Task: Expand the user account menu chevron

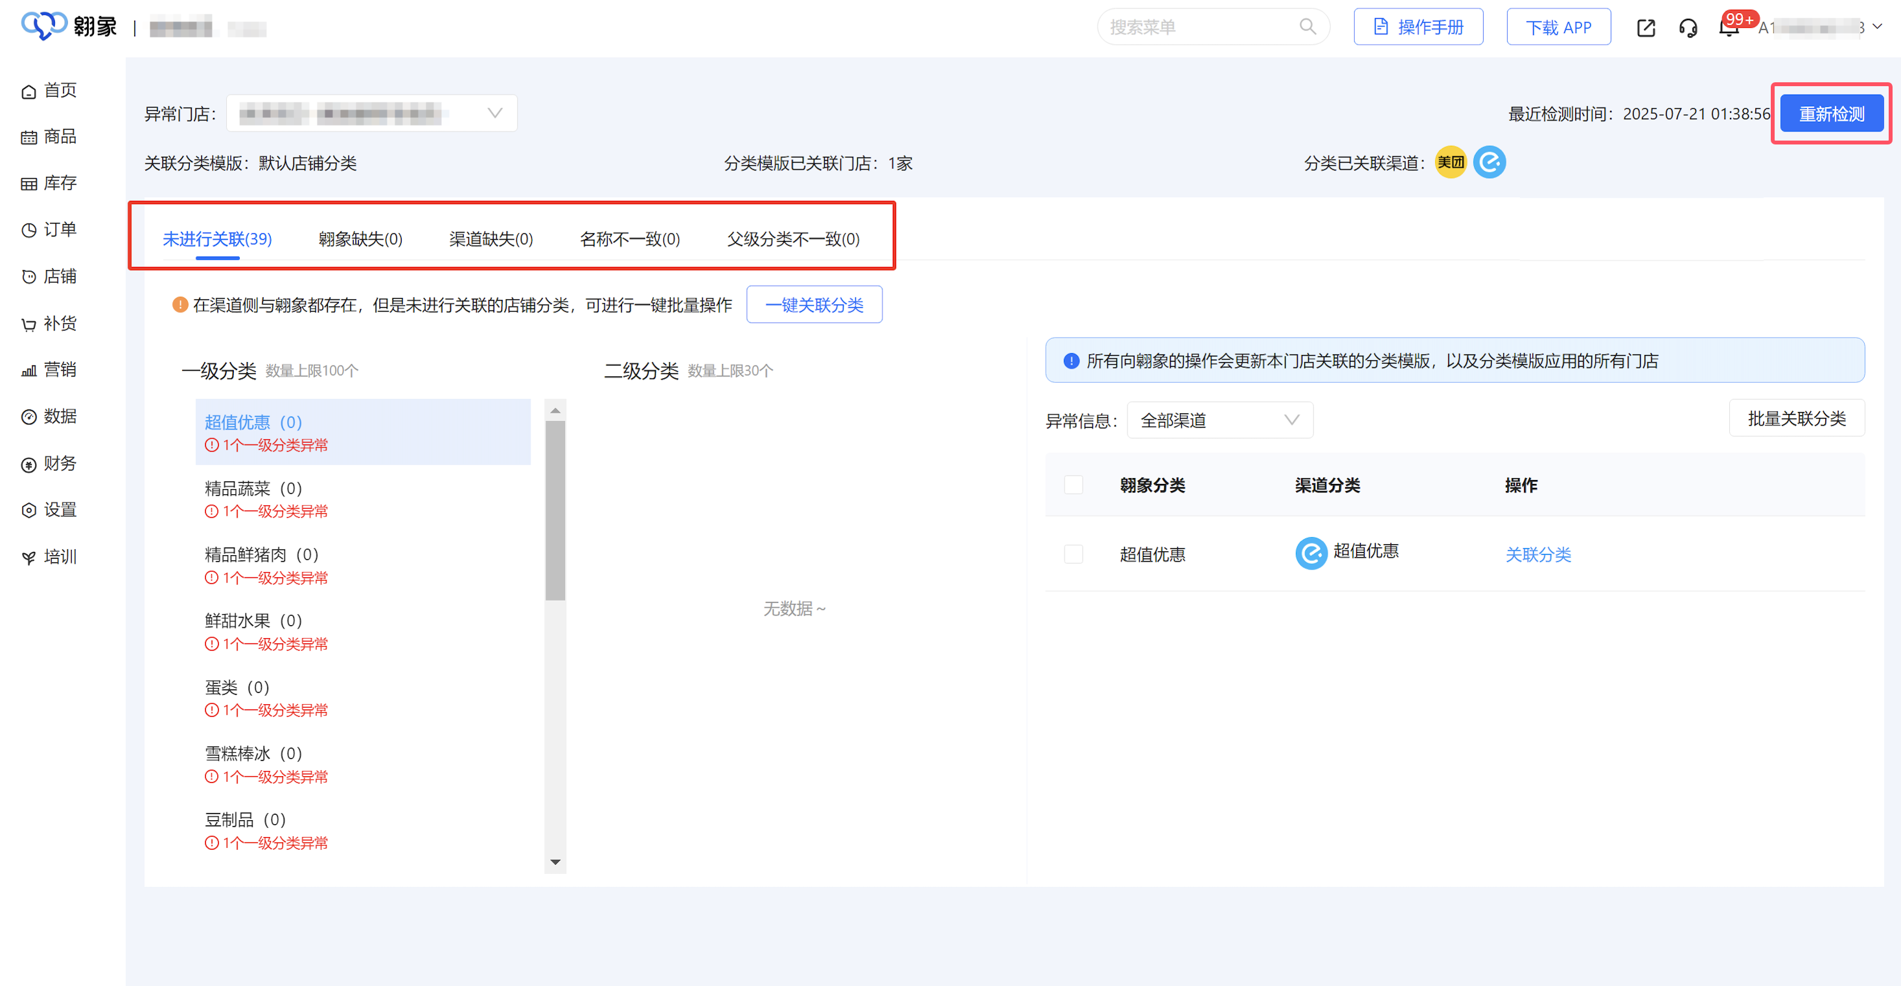Action: [1878, 27]
